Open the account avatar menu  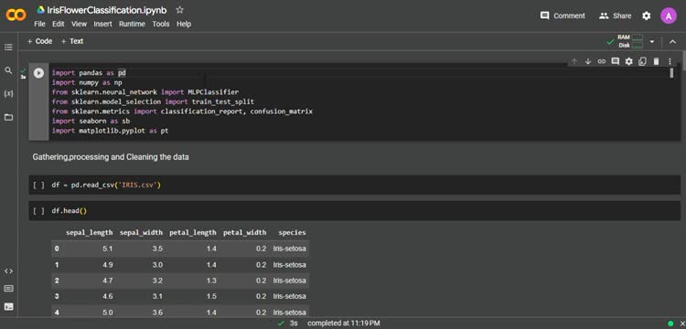(669, 16)
